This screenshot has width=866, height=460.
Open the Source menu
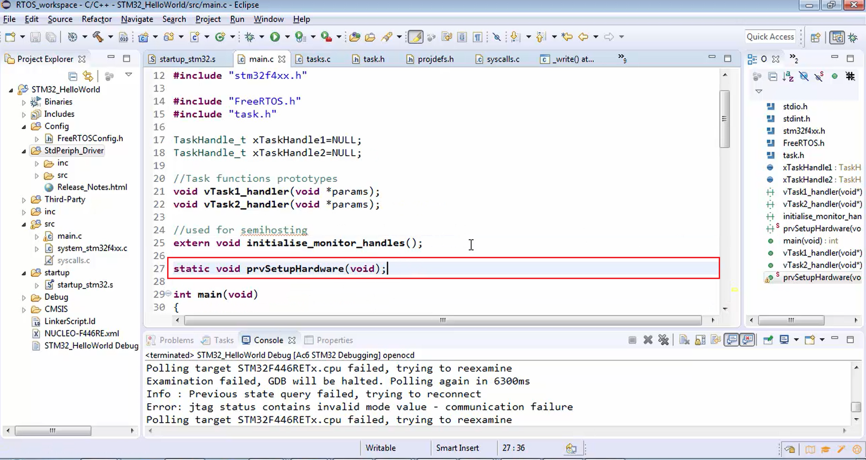[60, 19]
